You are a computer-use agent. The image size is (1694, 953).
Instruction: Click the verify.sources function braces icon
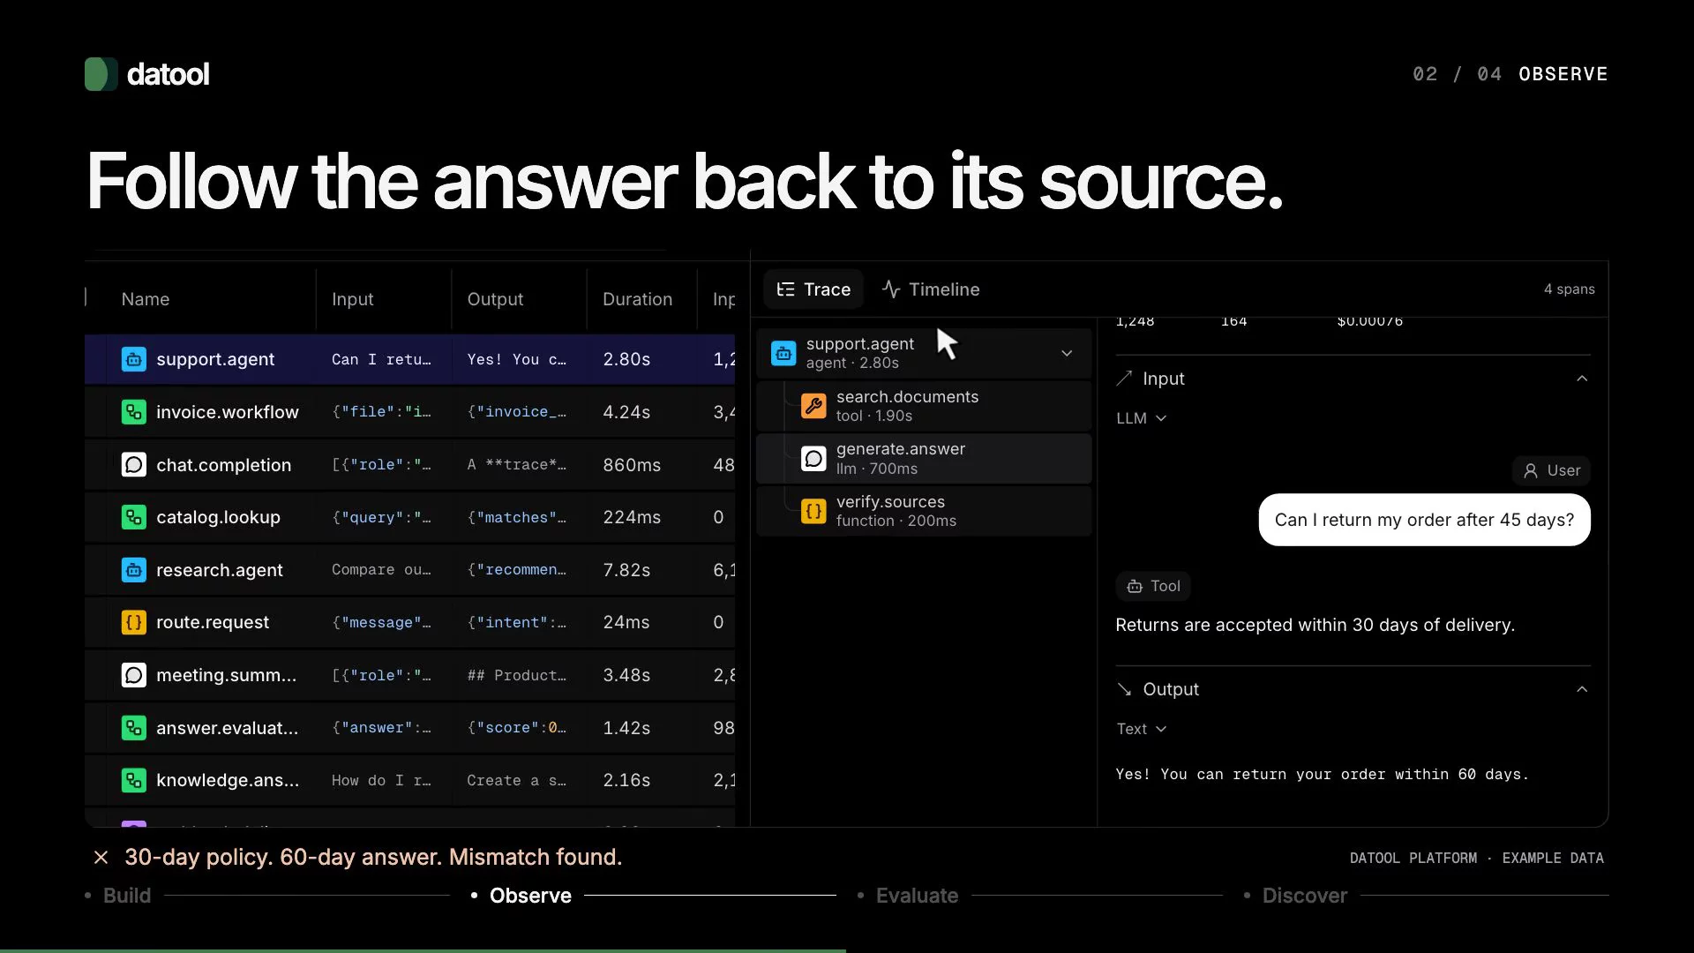click(x=813, y=511)
